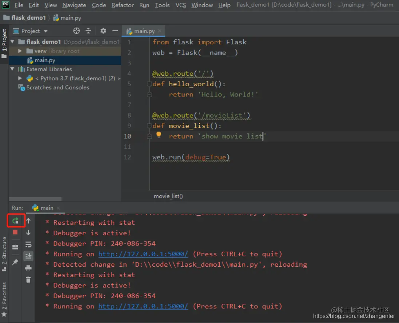
Task: Toggle the 1: Project side panel
Action: [4, 43]
